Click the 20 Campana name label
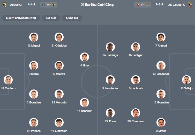This screenshot has height=135, width=195. click(x=136, y=121)
